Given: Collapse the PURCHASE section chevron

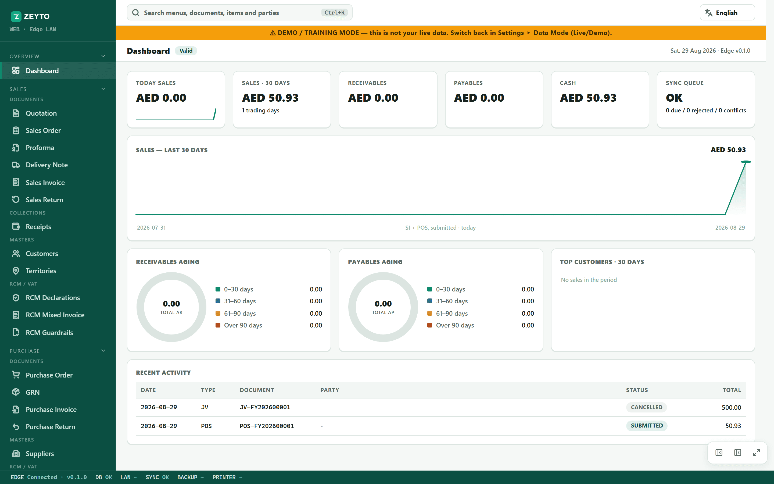Looking at the screenshot, I should pos(103,351).
